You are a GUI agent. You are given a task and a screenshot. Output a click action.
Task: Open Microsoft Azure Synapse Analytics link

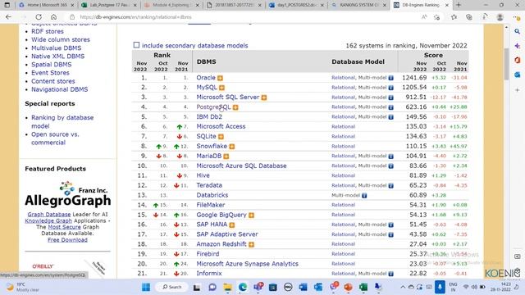pos(247,264)
